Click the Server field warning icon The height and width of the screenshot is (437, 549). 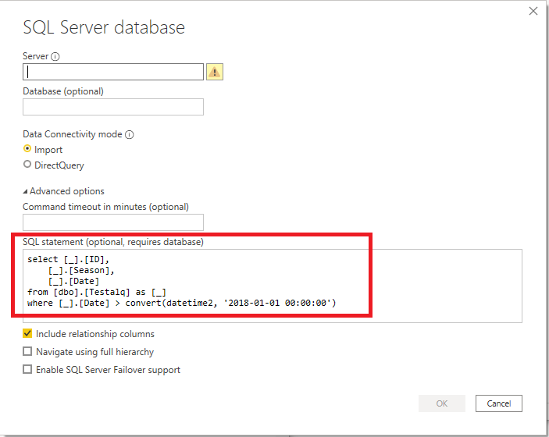click(x=214, y=72)
